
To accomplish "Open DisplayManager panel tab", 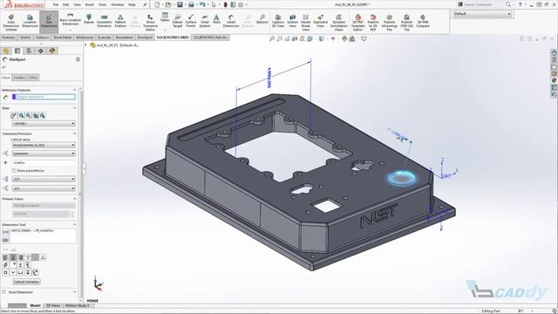I will pyautogui.click(x=52, y=51).
